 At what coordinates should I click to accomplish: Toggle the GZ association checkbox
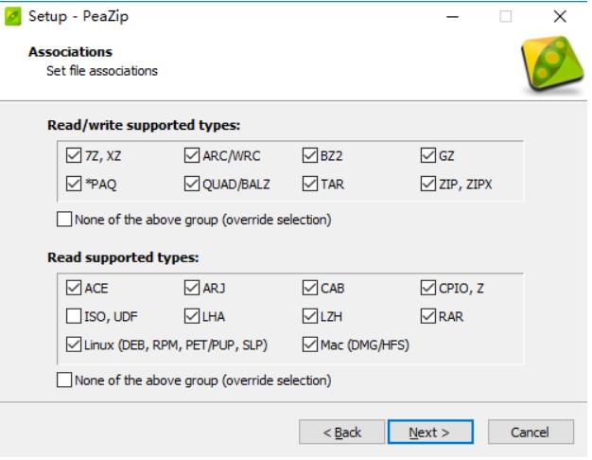tap(427, 157)
